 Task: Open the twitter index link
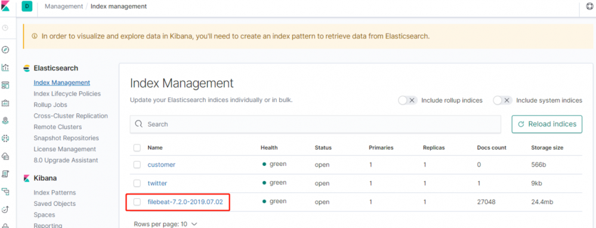(x=158, y=183)
